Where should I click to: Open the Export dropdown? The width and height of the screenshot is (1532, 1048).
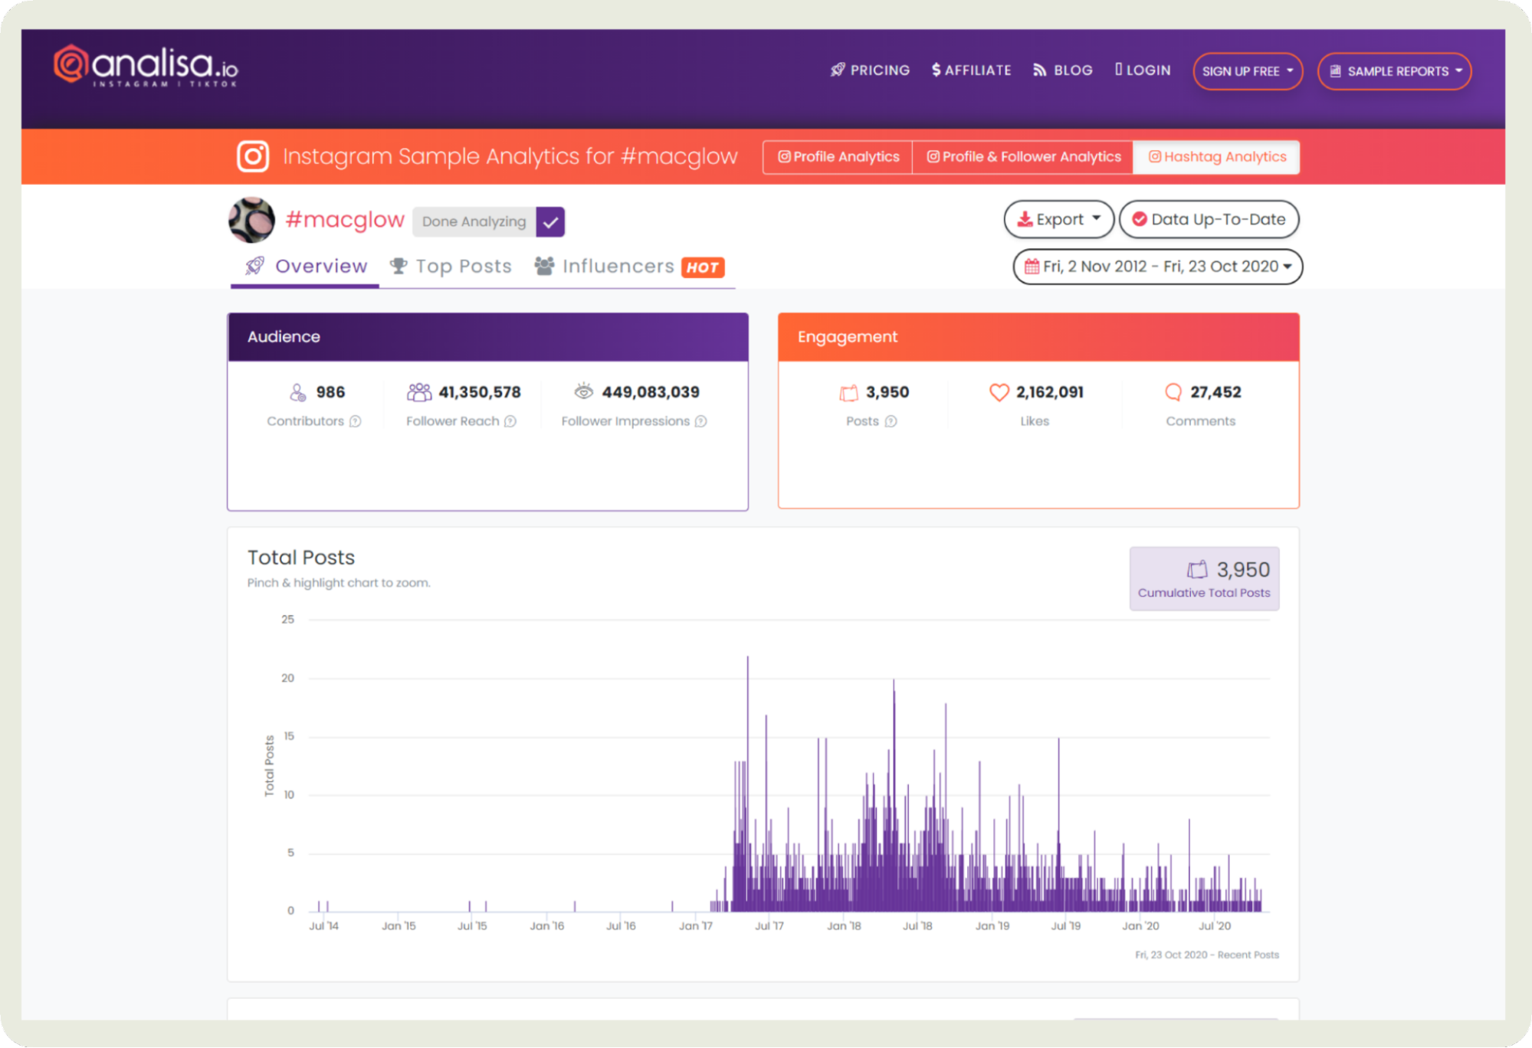(1058, 220)
